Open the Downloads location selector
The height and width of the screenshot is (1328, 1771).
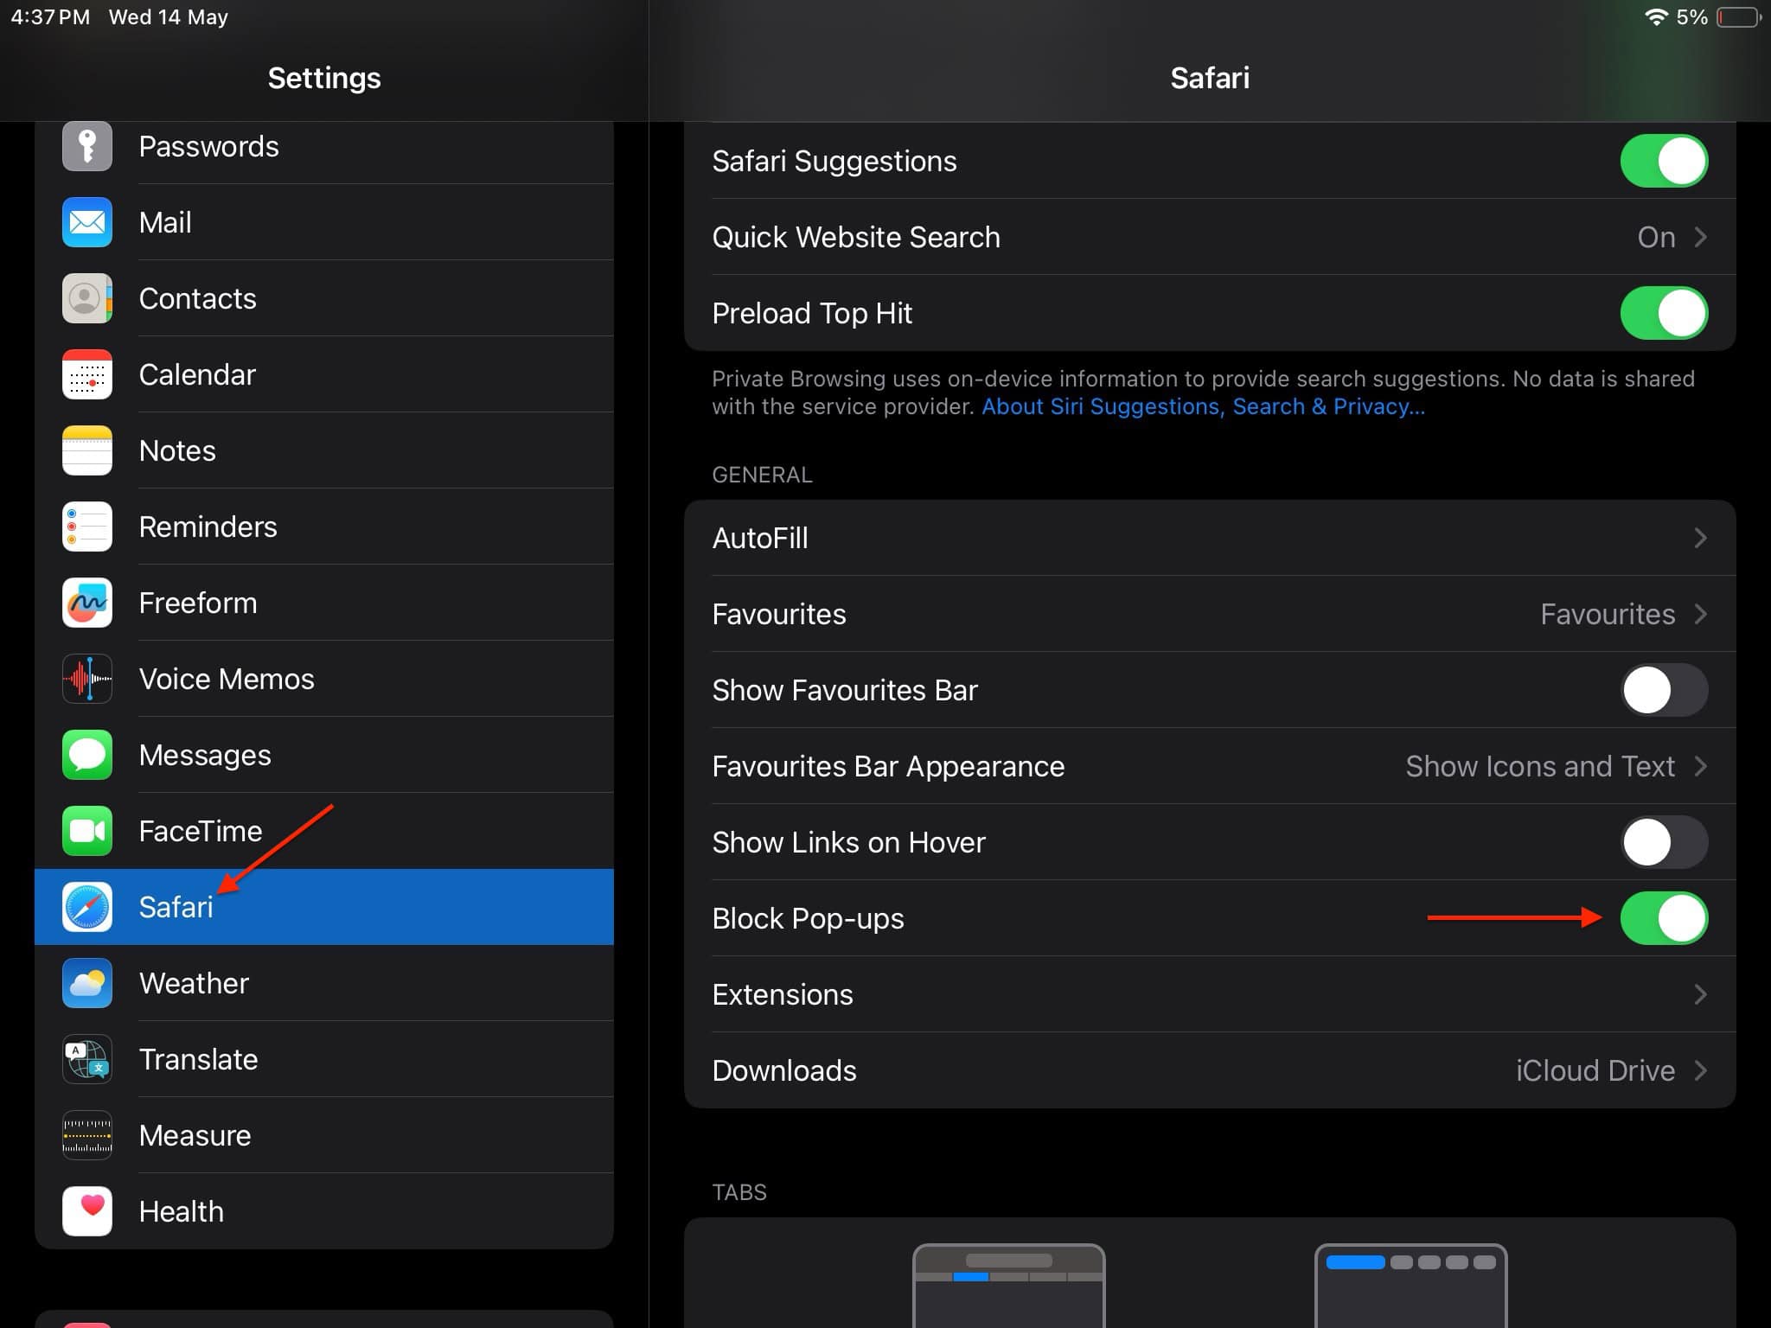click(x=1211, y=1070)
